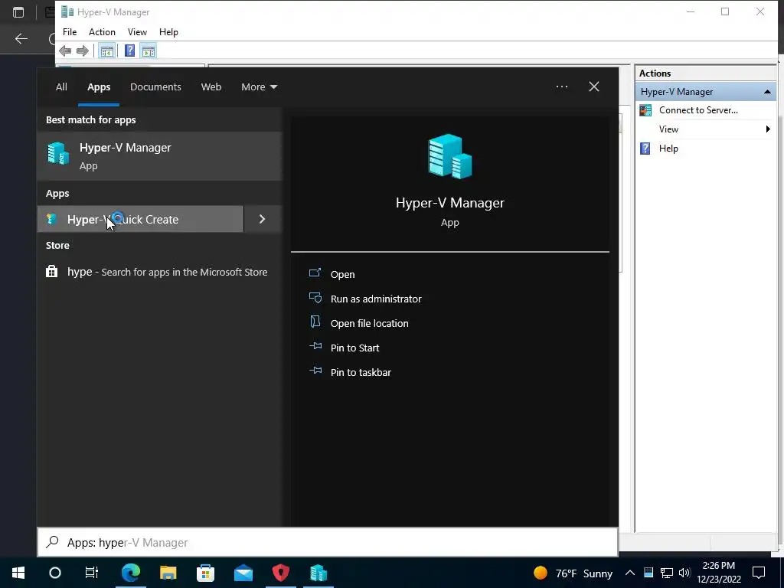Open Mail app from taskbar
Image resolution: width=784 pixels, height=588 pixels.
pyautogui.click(x=243, y=573)
